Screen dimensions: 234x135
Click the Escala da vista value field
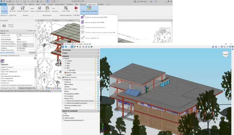pos(25,35)
